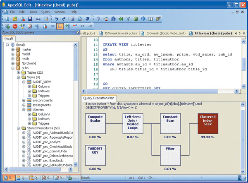
Task: Click the status bar corner dropdown icon
Action: (240, 178)
